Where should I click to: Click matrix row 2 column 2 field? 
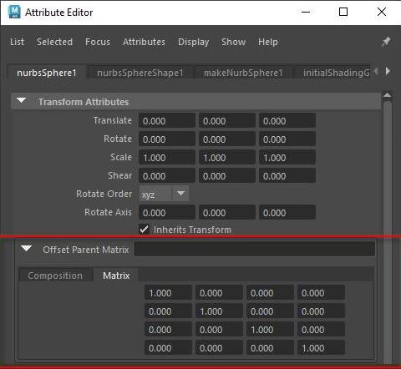pyautogui.click(x=219, y=311)
